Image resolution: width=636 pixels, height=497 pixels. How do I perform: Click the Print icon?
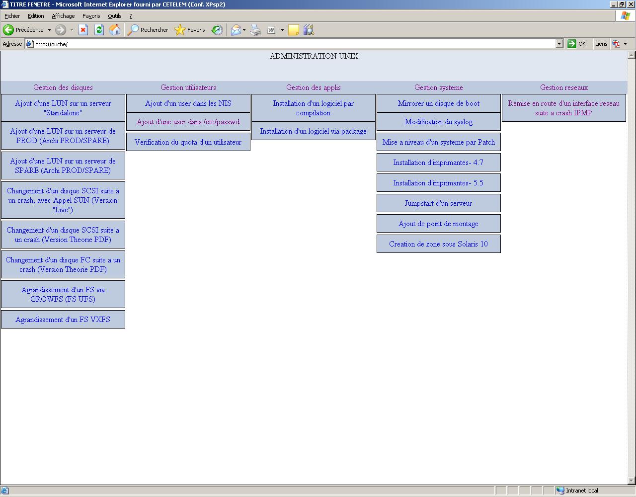(255, 30)
